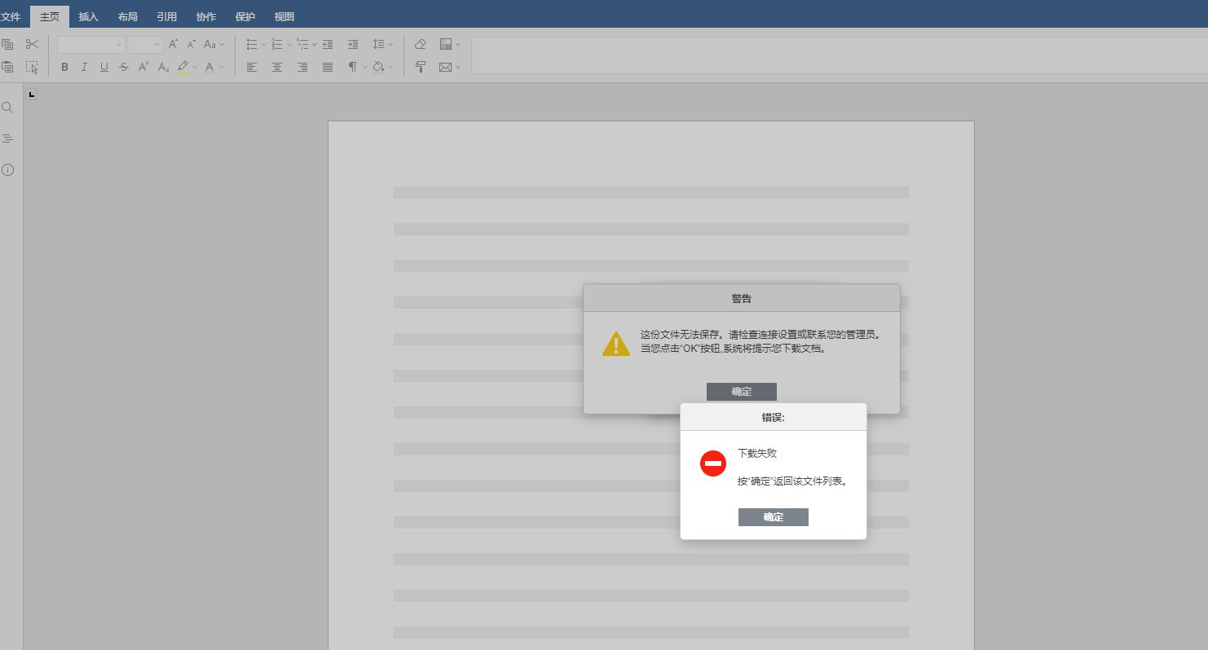This screenshot has width=1208, height=650.
Task: Click the 按"确定"返回该文件列表 message
Action: tap(794, 481)
